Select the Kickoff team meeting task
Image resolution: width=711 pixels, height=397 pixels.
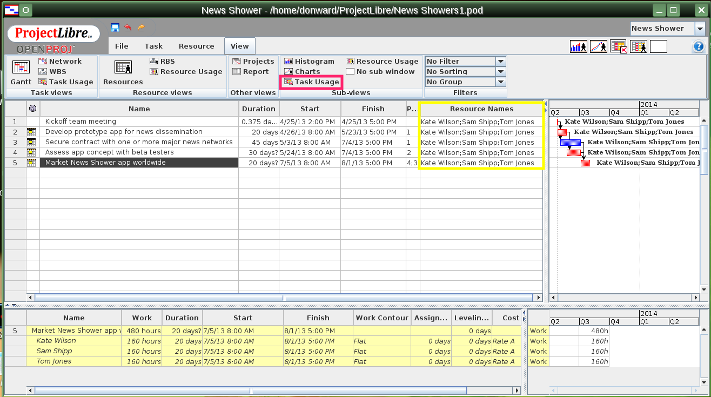(139, 122)
